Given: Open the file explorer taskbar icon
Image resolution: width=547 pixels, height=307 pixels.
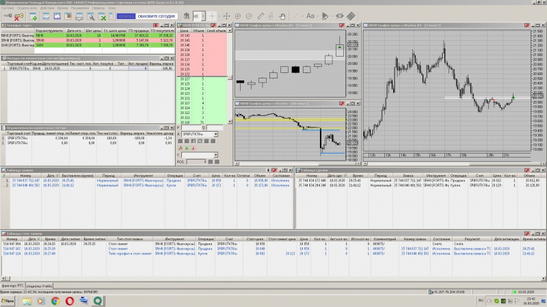Looking at the screenshot, I should [x=27, y=301].
